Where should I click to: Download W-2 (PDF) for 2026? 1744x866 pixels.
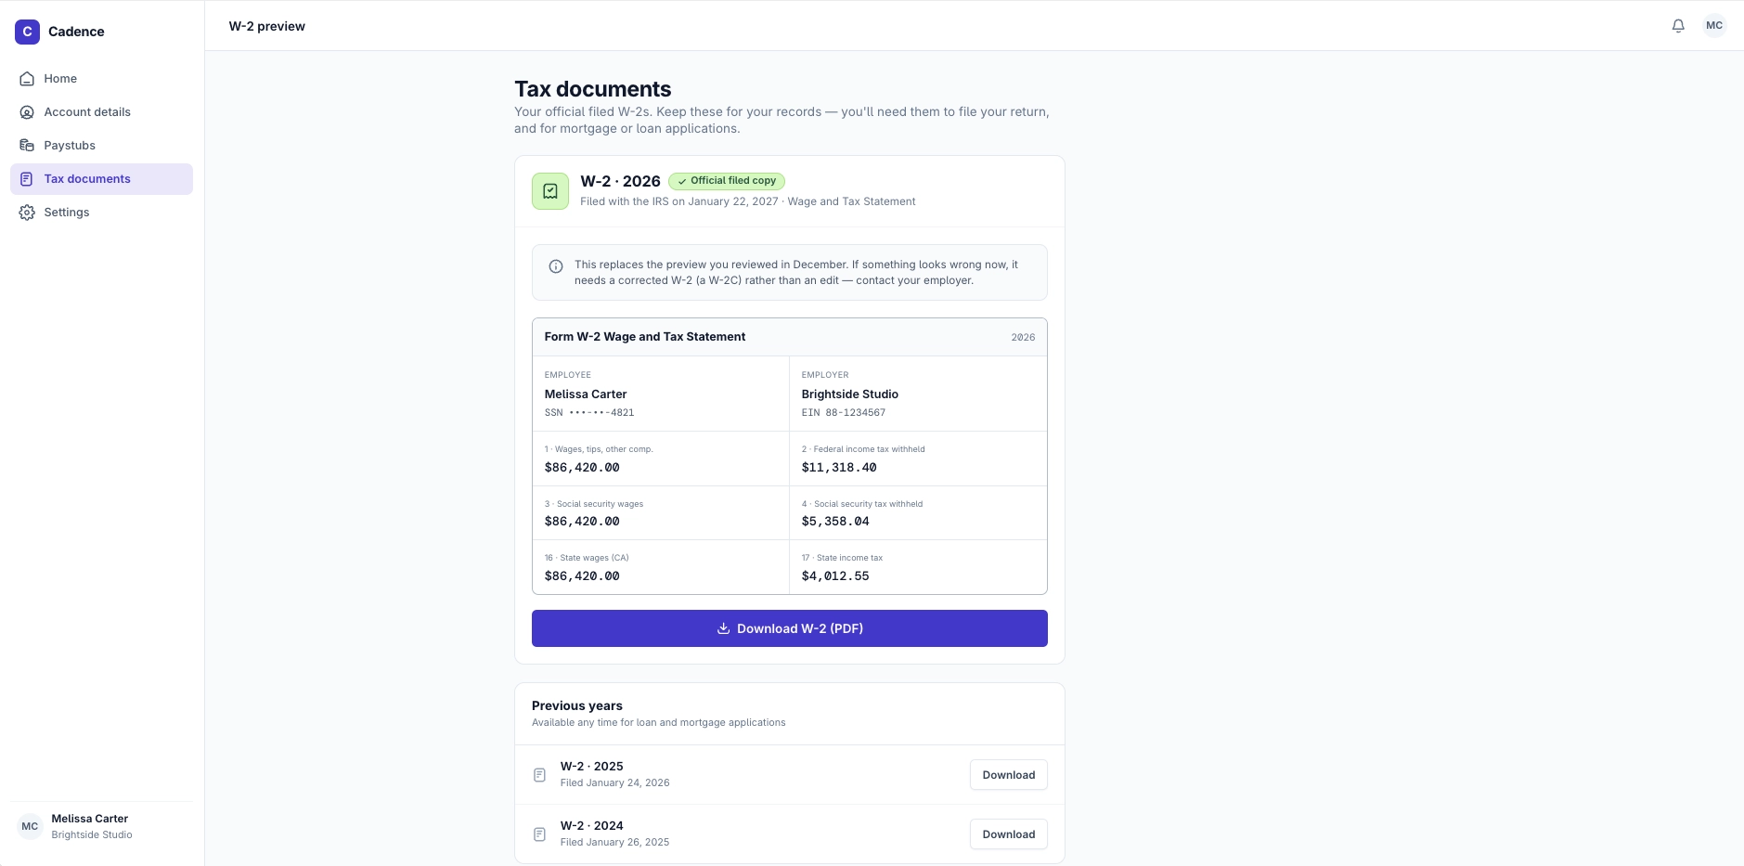coord(790,628)
